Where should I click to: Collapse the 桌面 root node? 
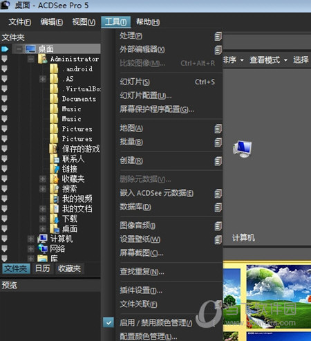(19, 49)
